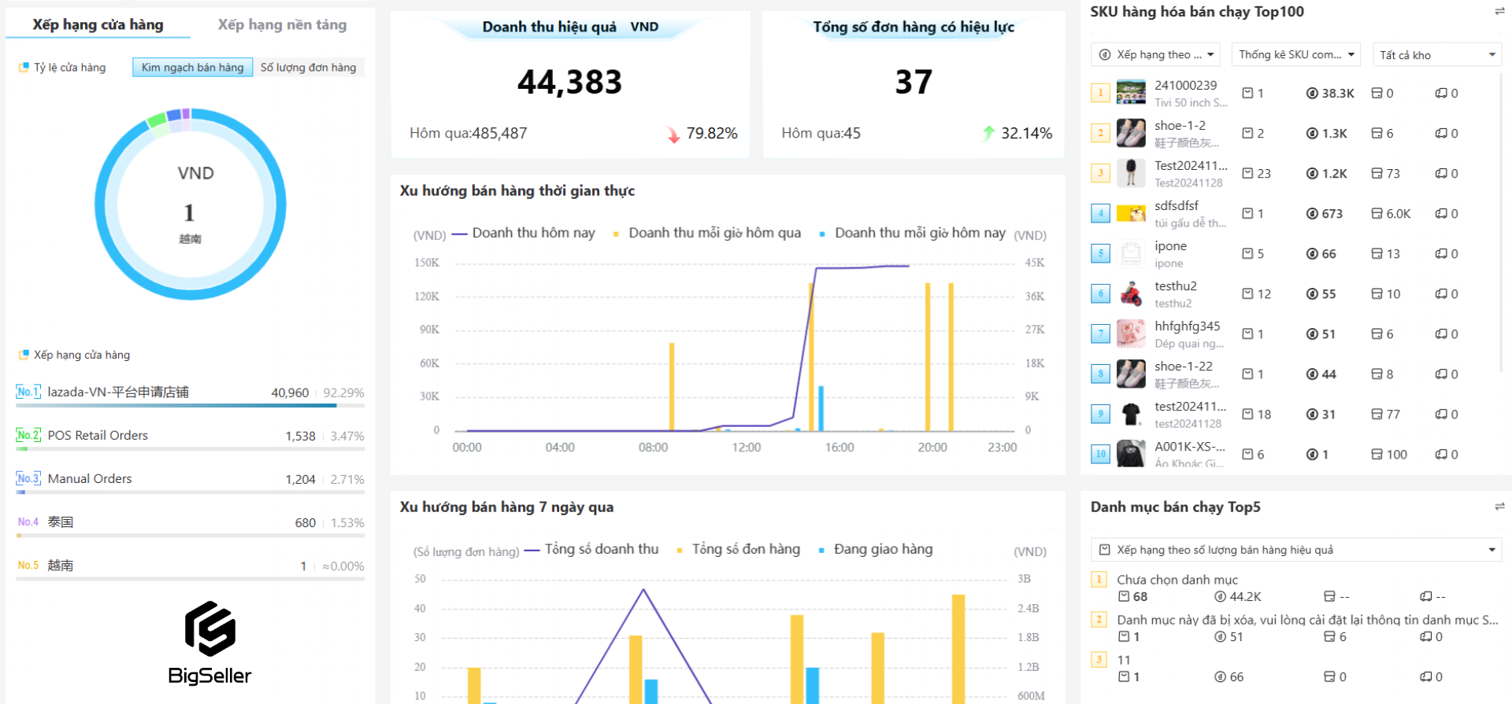
Task: Open the Tất cả kho warehouse dropdown
Action: pos(1436,55)
